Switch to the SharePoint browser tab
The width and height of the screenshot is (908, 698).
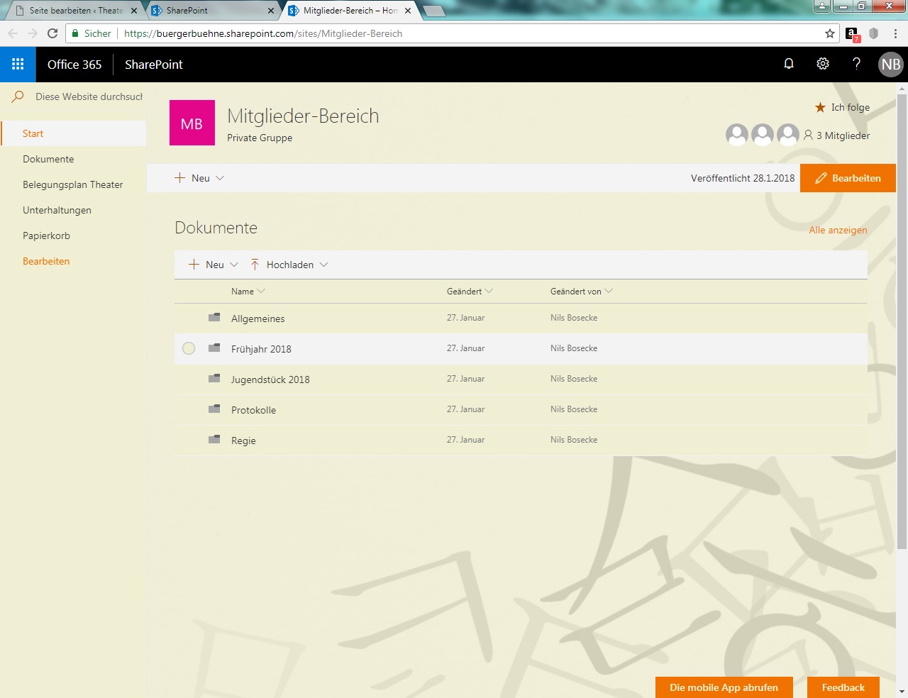(210, 11)
